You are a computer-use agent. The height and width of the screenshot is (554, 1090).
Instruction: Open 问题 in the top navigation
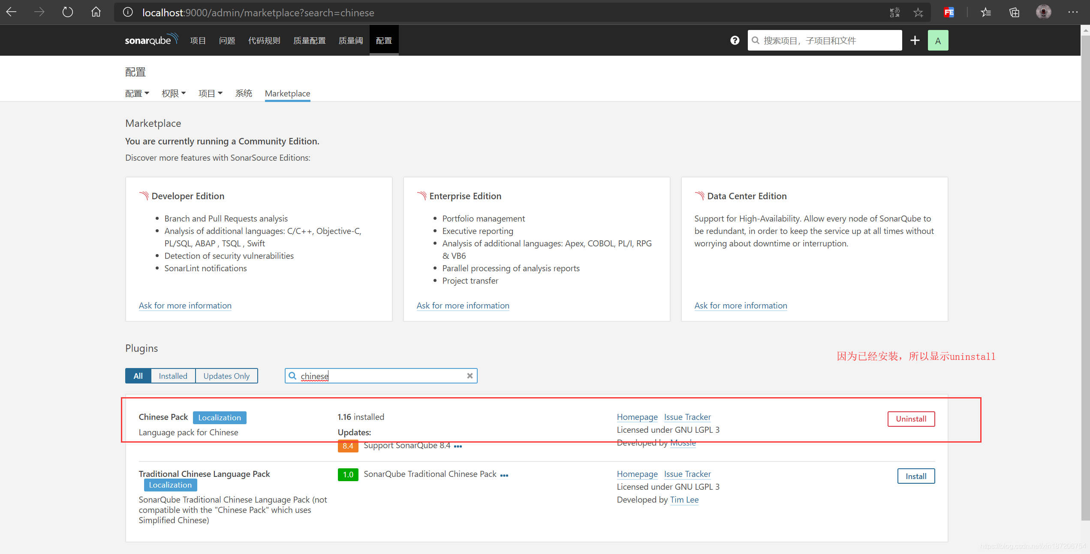[227, 40]
